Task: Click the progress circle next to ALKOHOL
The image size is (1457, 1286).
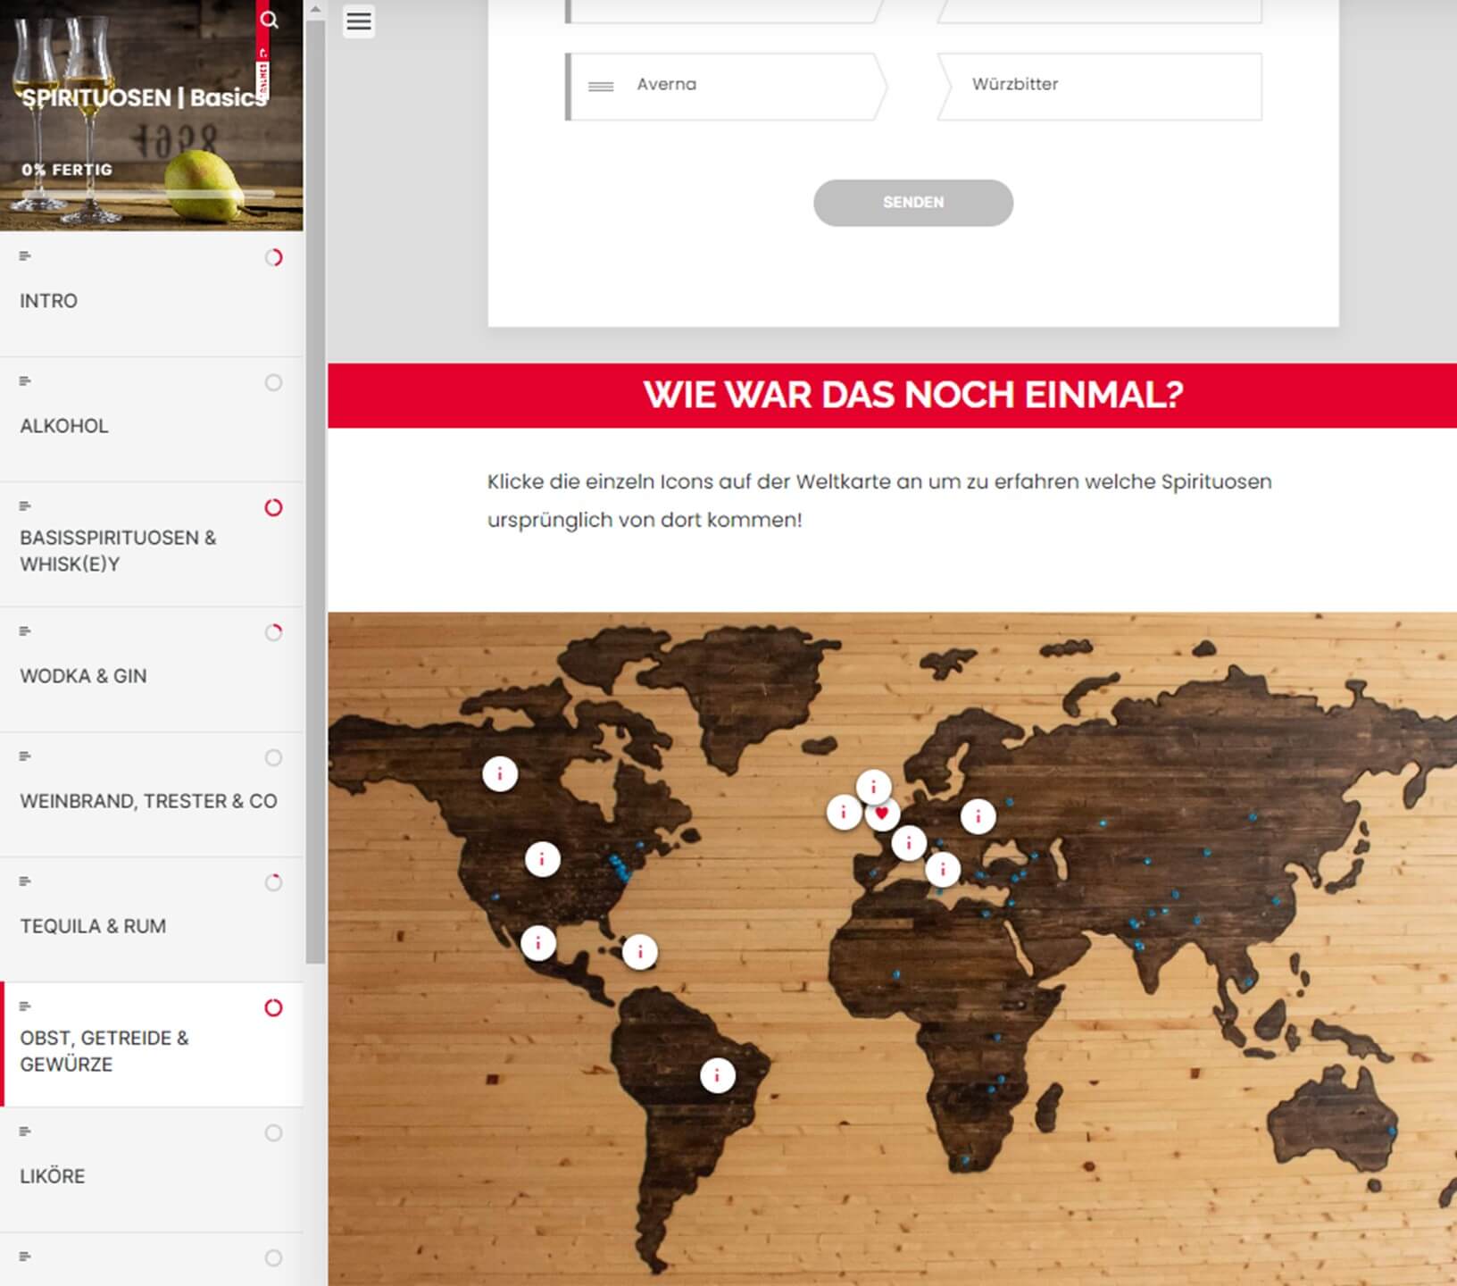Action: pos(273,382)
